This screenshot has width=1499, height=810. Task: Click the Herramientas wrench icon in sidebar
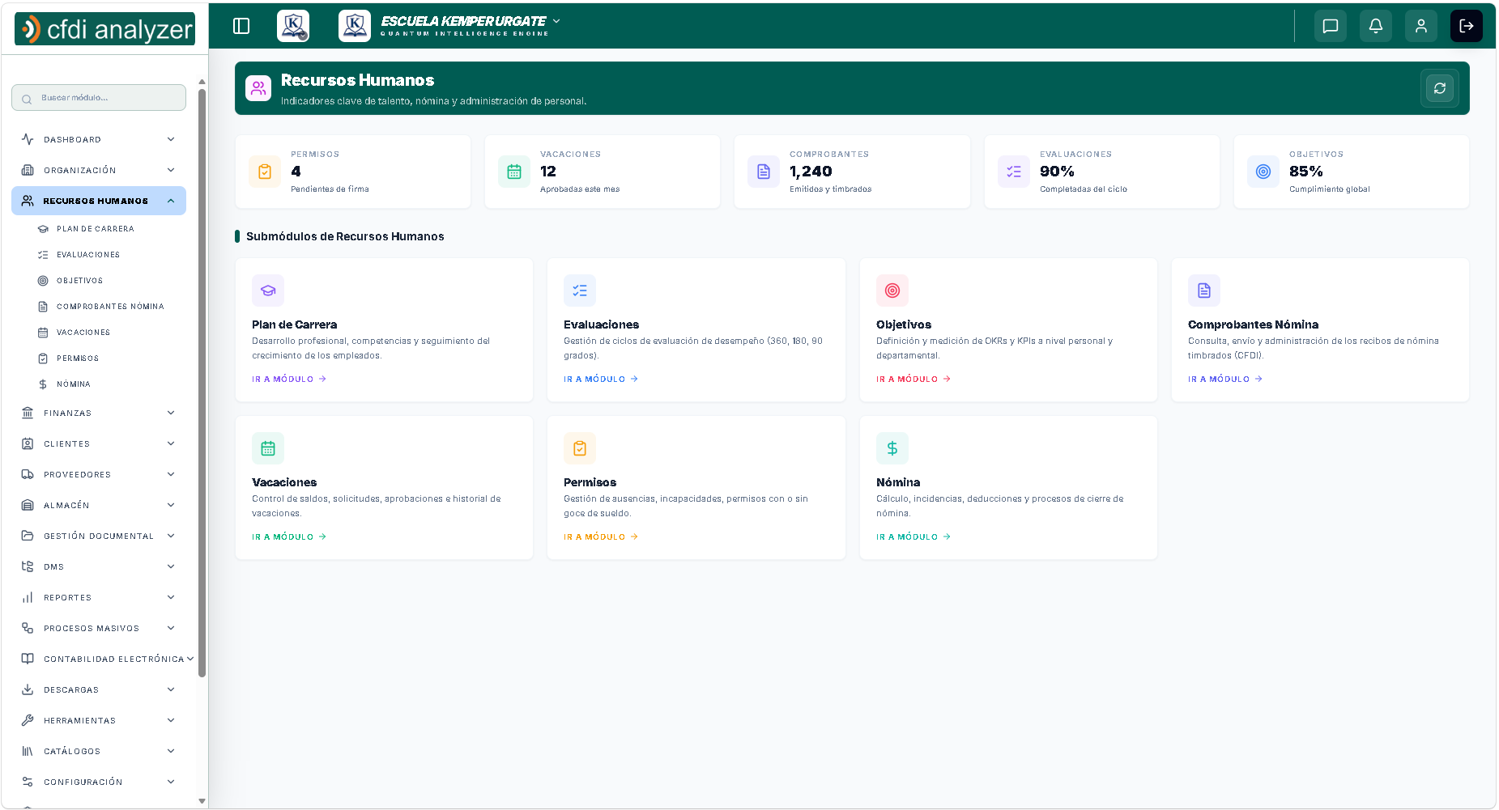(x=28, y=720)
